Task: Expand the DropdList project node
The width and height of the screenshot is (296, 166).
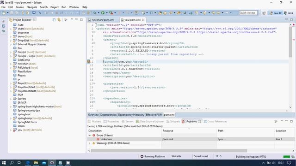Action: [11, 41]
